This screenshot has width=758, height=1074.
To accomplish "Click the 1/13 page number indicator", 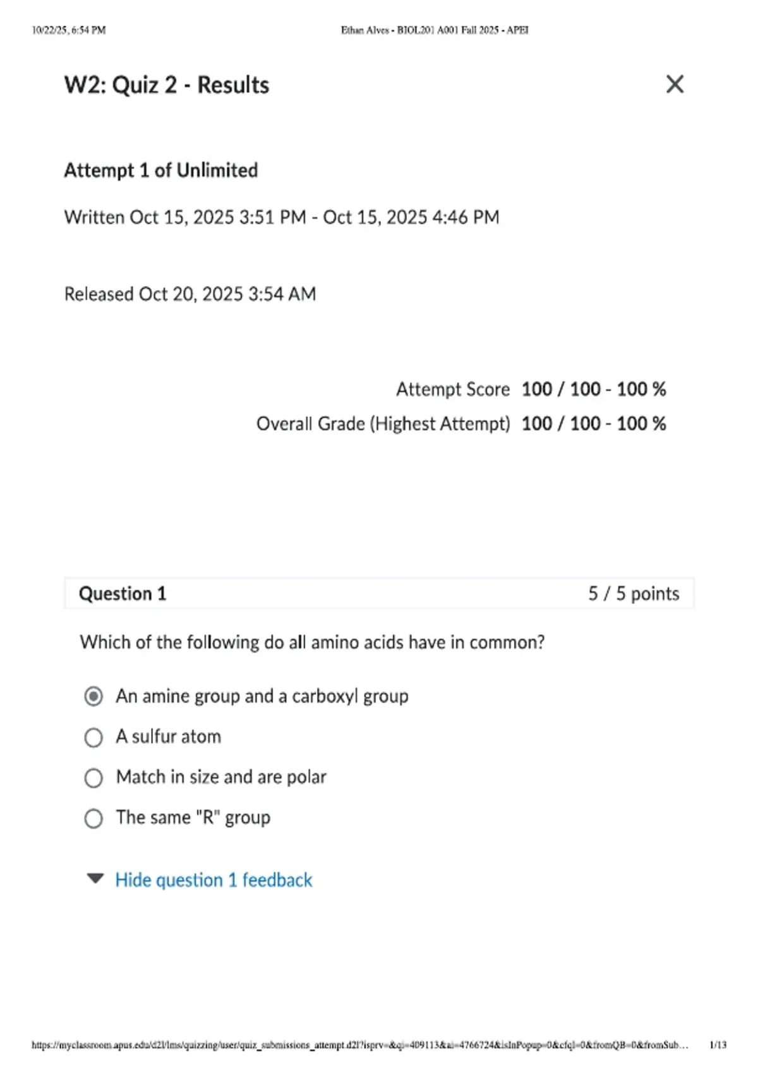I will click(718, 1045).
